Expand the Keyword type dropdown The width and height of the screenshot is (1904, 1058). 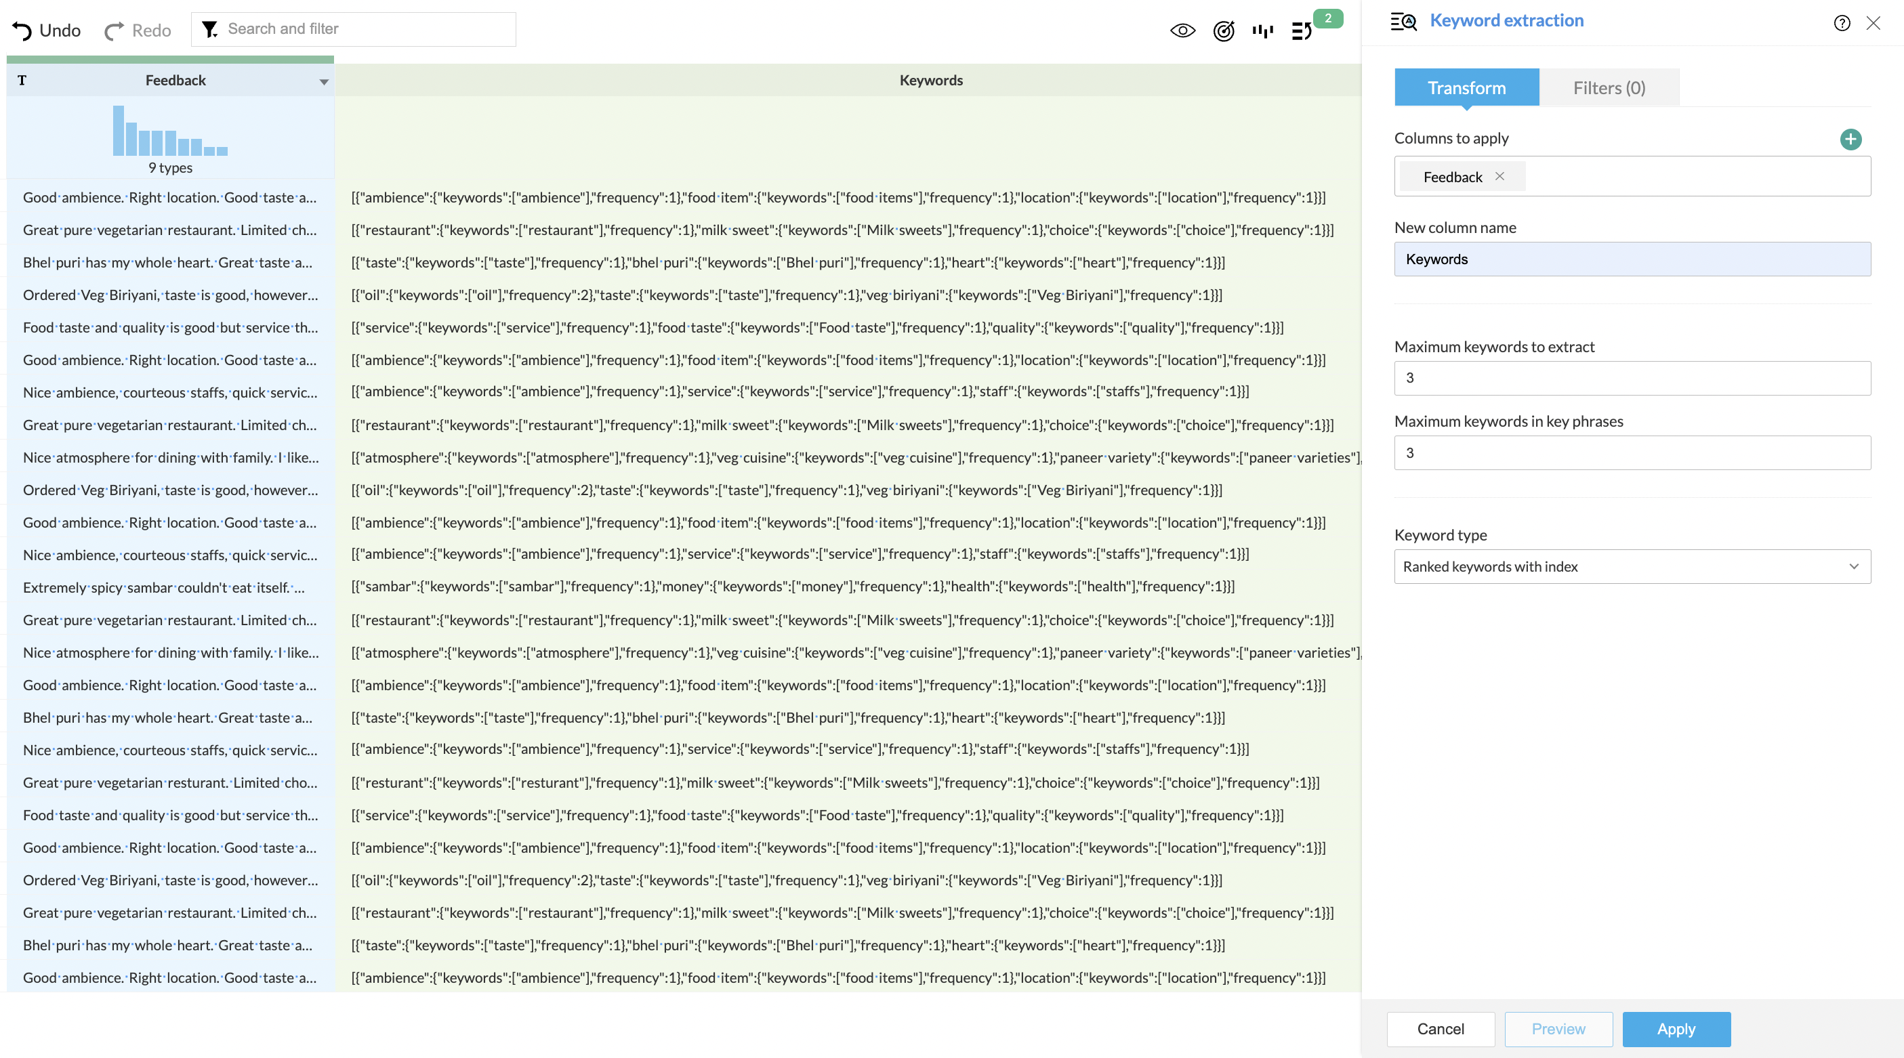tap(1632, 567)
